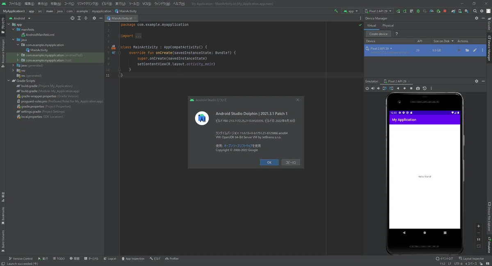Select AndroidManifest.xml in project tree
The width and height of the screenshot is (492, 266).
[x=37, y=35]
